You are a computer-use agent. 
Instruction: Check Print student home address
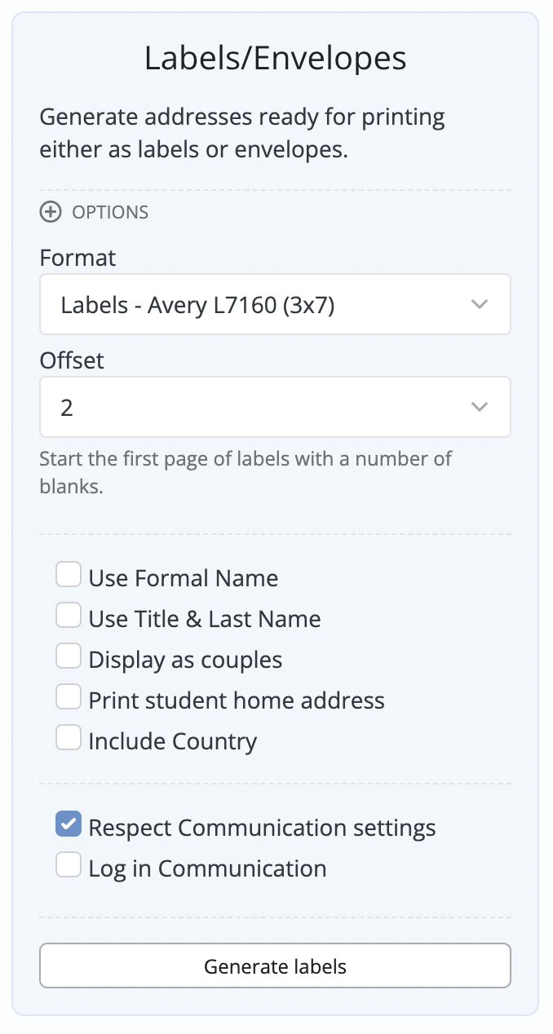(69, 696)
